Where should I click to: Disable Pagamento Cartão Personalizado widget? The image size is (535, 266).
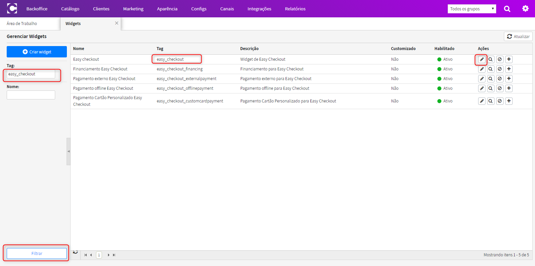point(500,101)
